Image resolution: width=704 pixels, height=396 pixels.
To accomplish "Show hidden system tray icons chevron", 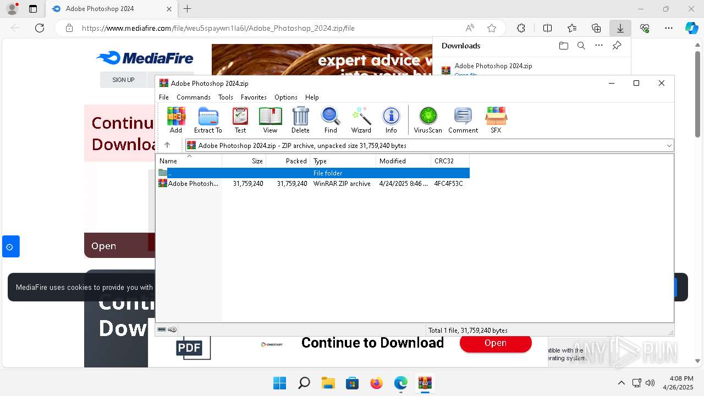I will 621,383.
